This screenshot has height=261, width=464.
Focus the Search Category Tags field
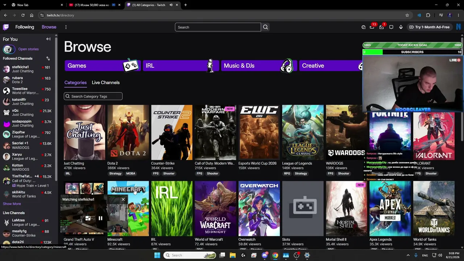pyautogui.click(x=93, y=96)
